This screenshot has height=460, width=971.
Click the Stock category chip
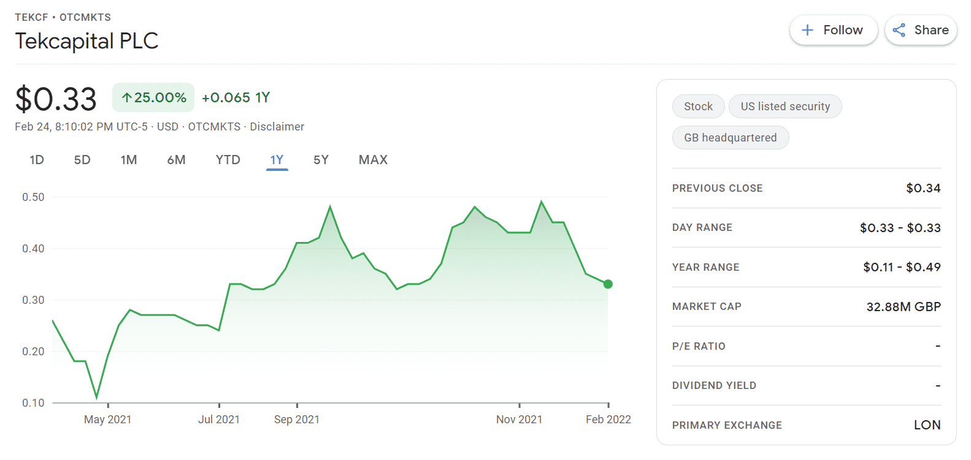coord(699,107)
